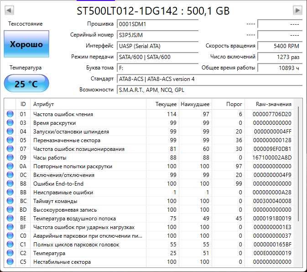This screenshot has height=272, width=307.
Task: Select the firmware field 0001SDM1
Action: (x=158, y=24)
